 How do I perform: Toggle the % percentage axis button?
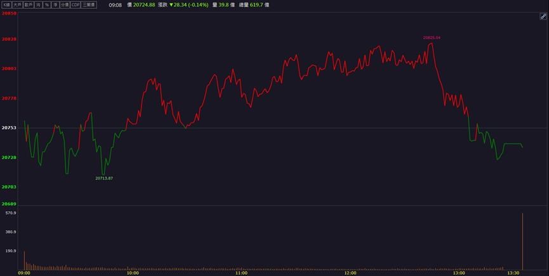point(46,5)
